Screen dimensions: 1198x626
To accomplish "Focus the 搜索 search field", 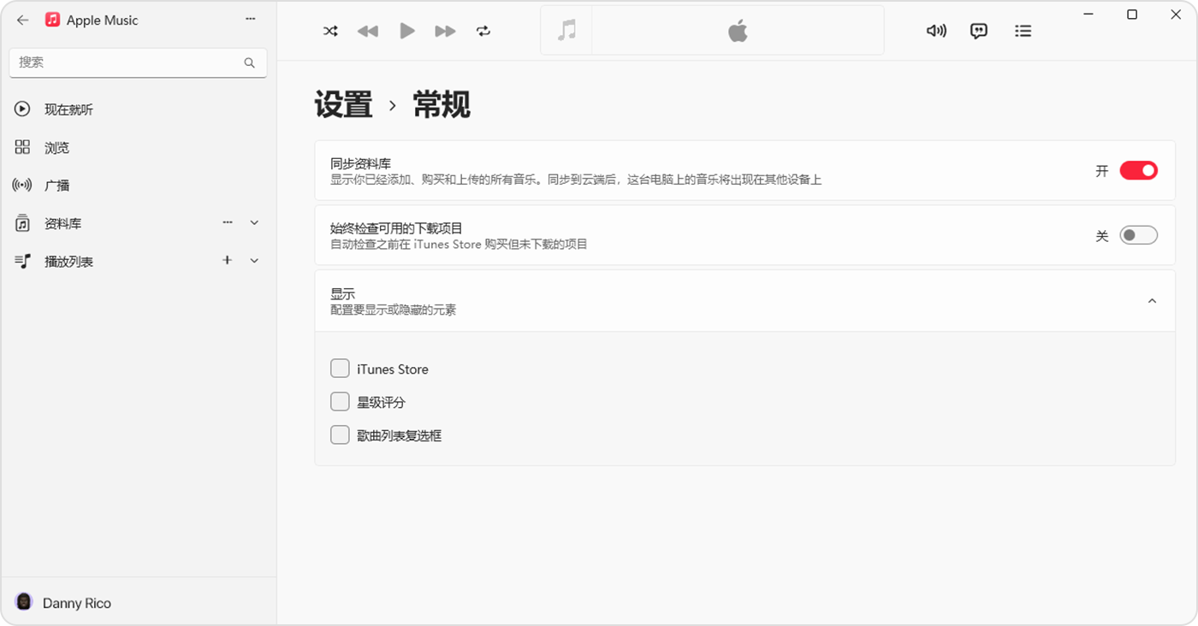I will point(138,62).
